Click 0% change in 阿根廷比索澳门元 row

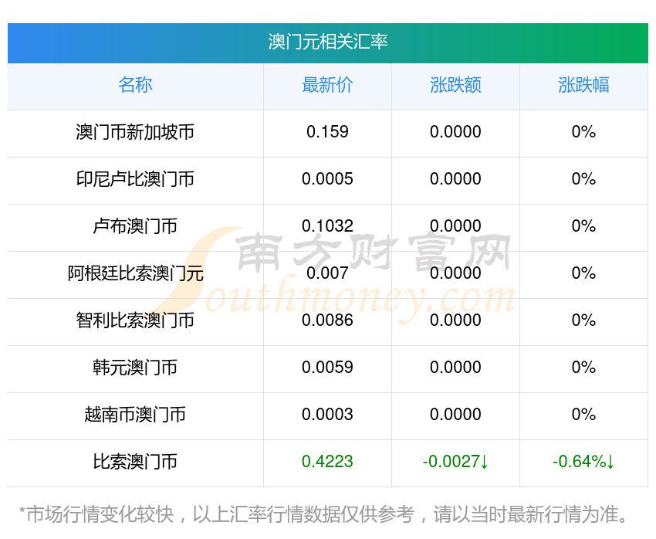point(583,273)
